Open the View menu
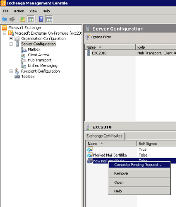This screenshot has height=207, width=176. click(x=33, y=11)
